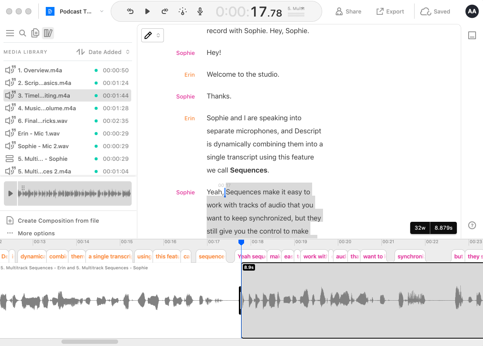The width and height of the screenshot is (483, 346).
Task: Select the "sequence" orange word clip
Action: 211,256
